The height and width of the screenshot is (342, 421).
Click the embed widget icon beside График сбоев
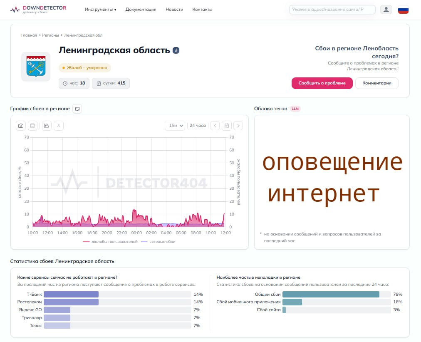click(x=77, y=109)
